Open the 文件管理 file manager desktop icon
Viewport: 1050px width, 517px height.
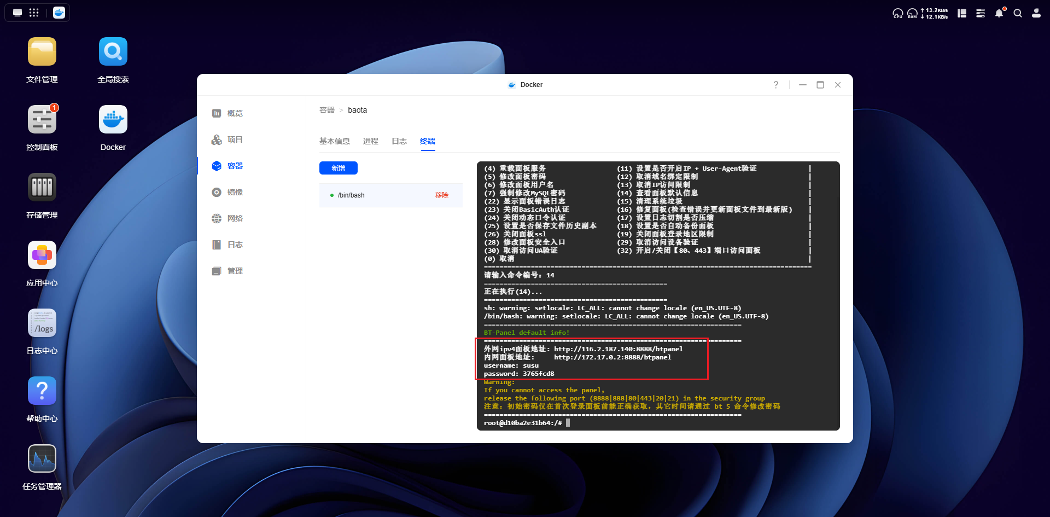pyautogui.click(x=42, y=52)
